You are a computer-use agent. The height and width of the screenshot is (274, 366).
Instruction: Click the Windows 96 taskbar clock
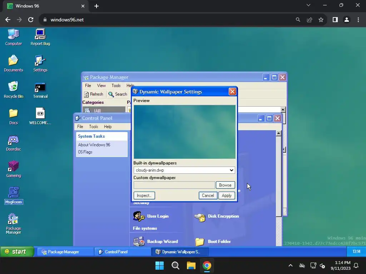[356, 252]
